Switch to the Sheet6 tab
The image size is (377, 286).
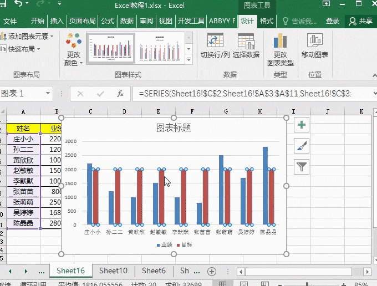point(154,270)
